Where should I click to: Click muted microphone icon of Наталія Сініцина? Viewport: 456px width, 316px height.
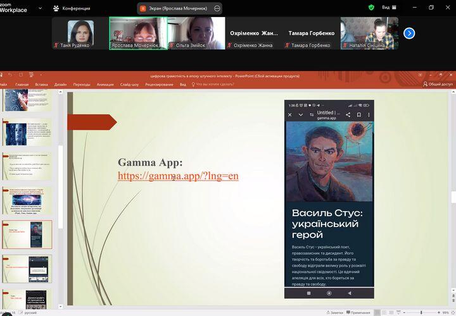[345, 46]
